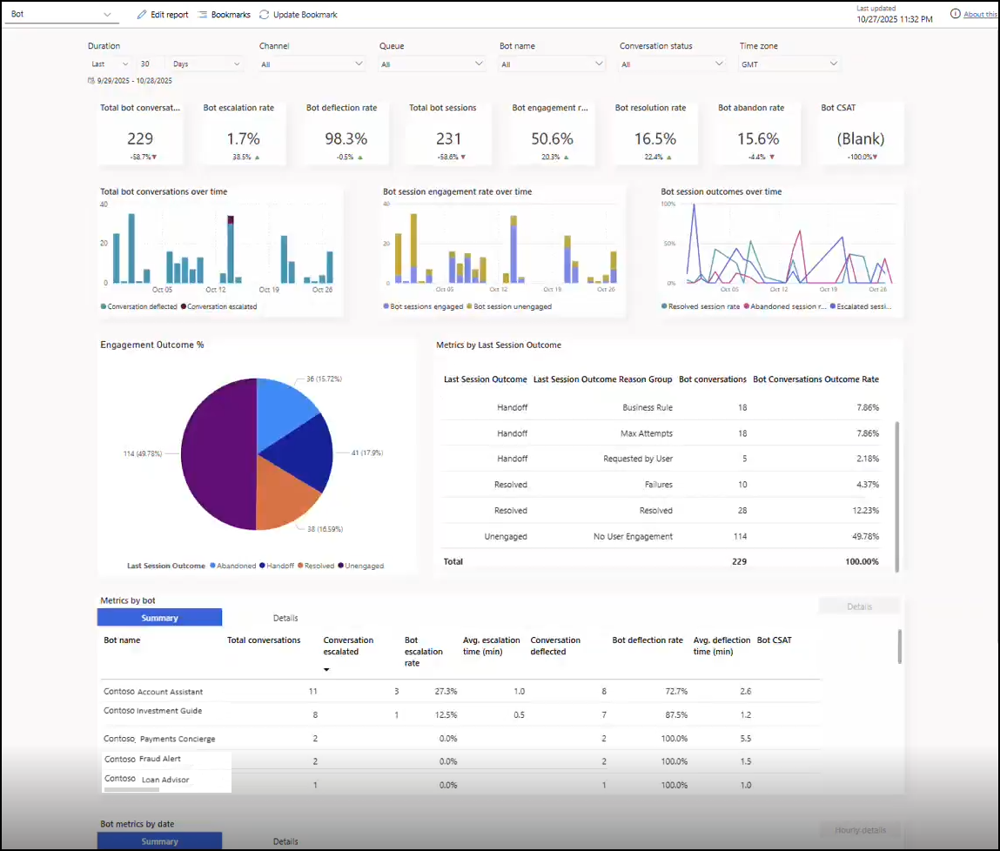Click the Edit report pencil icon

(140, 14)
